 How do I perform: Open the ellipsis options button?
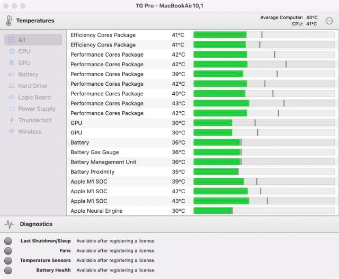[x=329, y=21]
